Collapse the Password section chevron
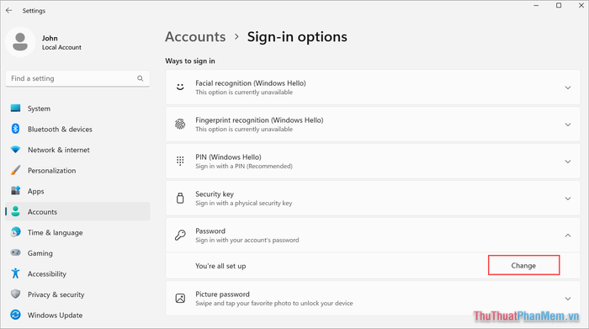The image size is (589, 329). click(568, 236)
